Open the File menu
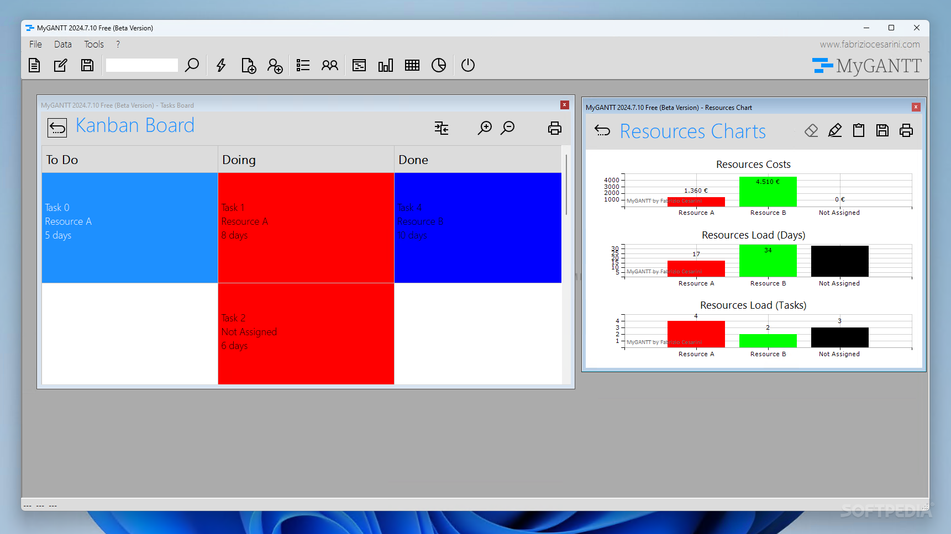951x534 pixels. click(35, 44)
